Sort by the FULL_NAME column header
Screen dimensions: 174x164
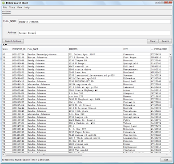pyautogui.click(x=48, y=49)
